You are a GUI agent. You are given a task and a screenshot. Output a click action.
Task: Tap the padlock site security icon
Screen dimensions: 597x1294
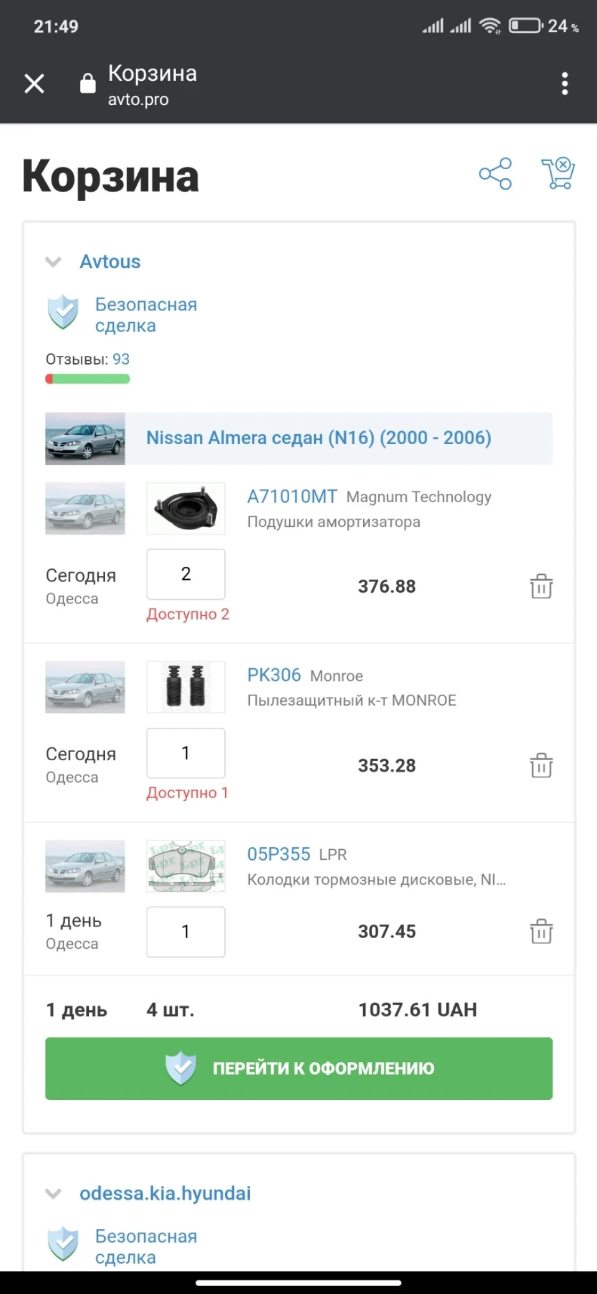pos(88,83)
